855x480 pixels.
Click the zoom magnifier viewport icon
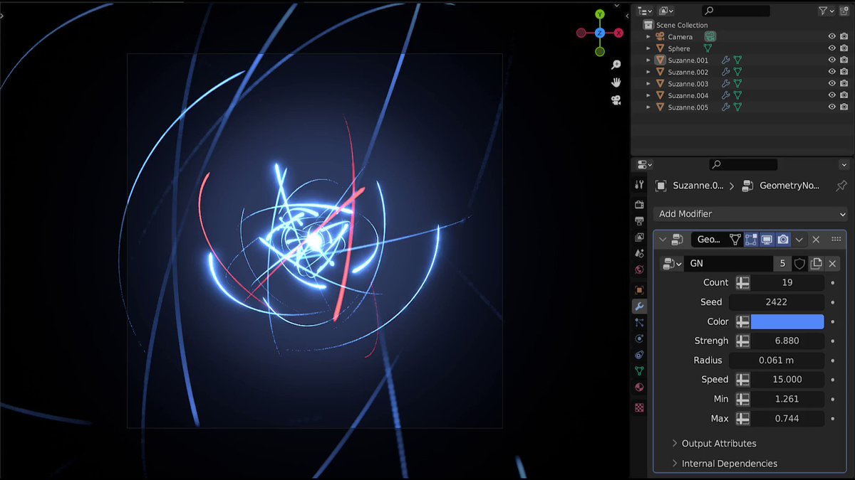(616, 65)
